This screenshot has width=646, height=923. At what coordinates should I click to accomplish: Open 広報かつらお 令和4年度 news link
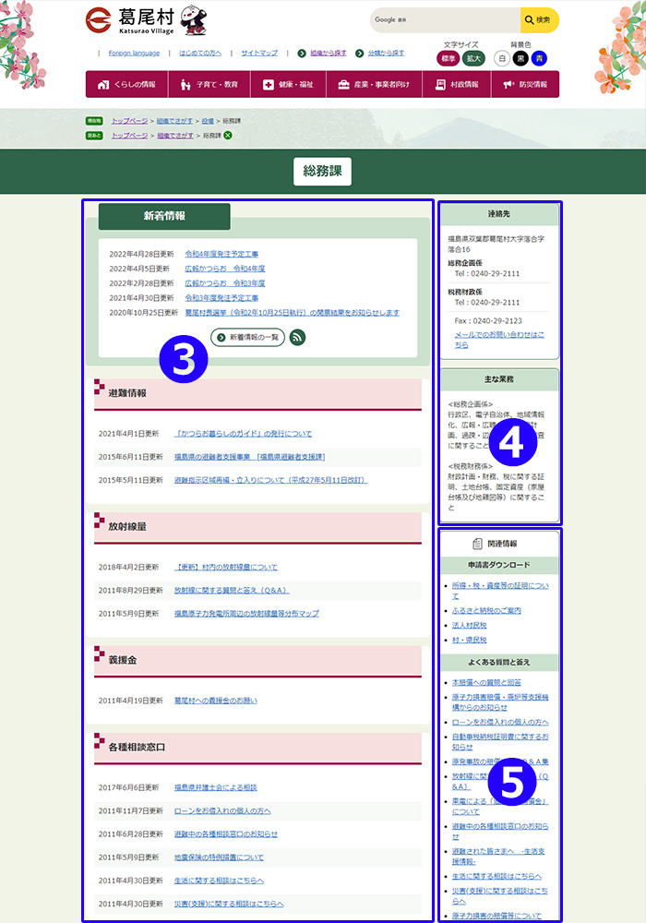[x=225, y=269]
